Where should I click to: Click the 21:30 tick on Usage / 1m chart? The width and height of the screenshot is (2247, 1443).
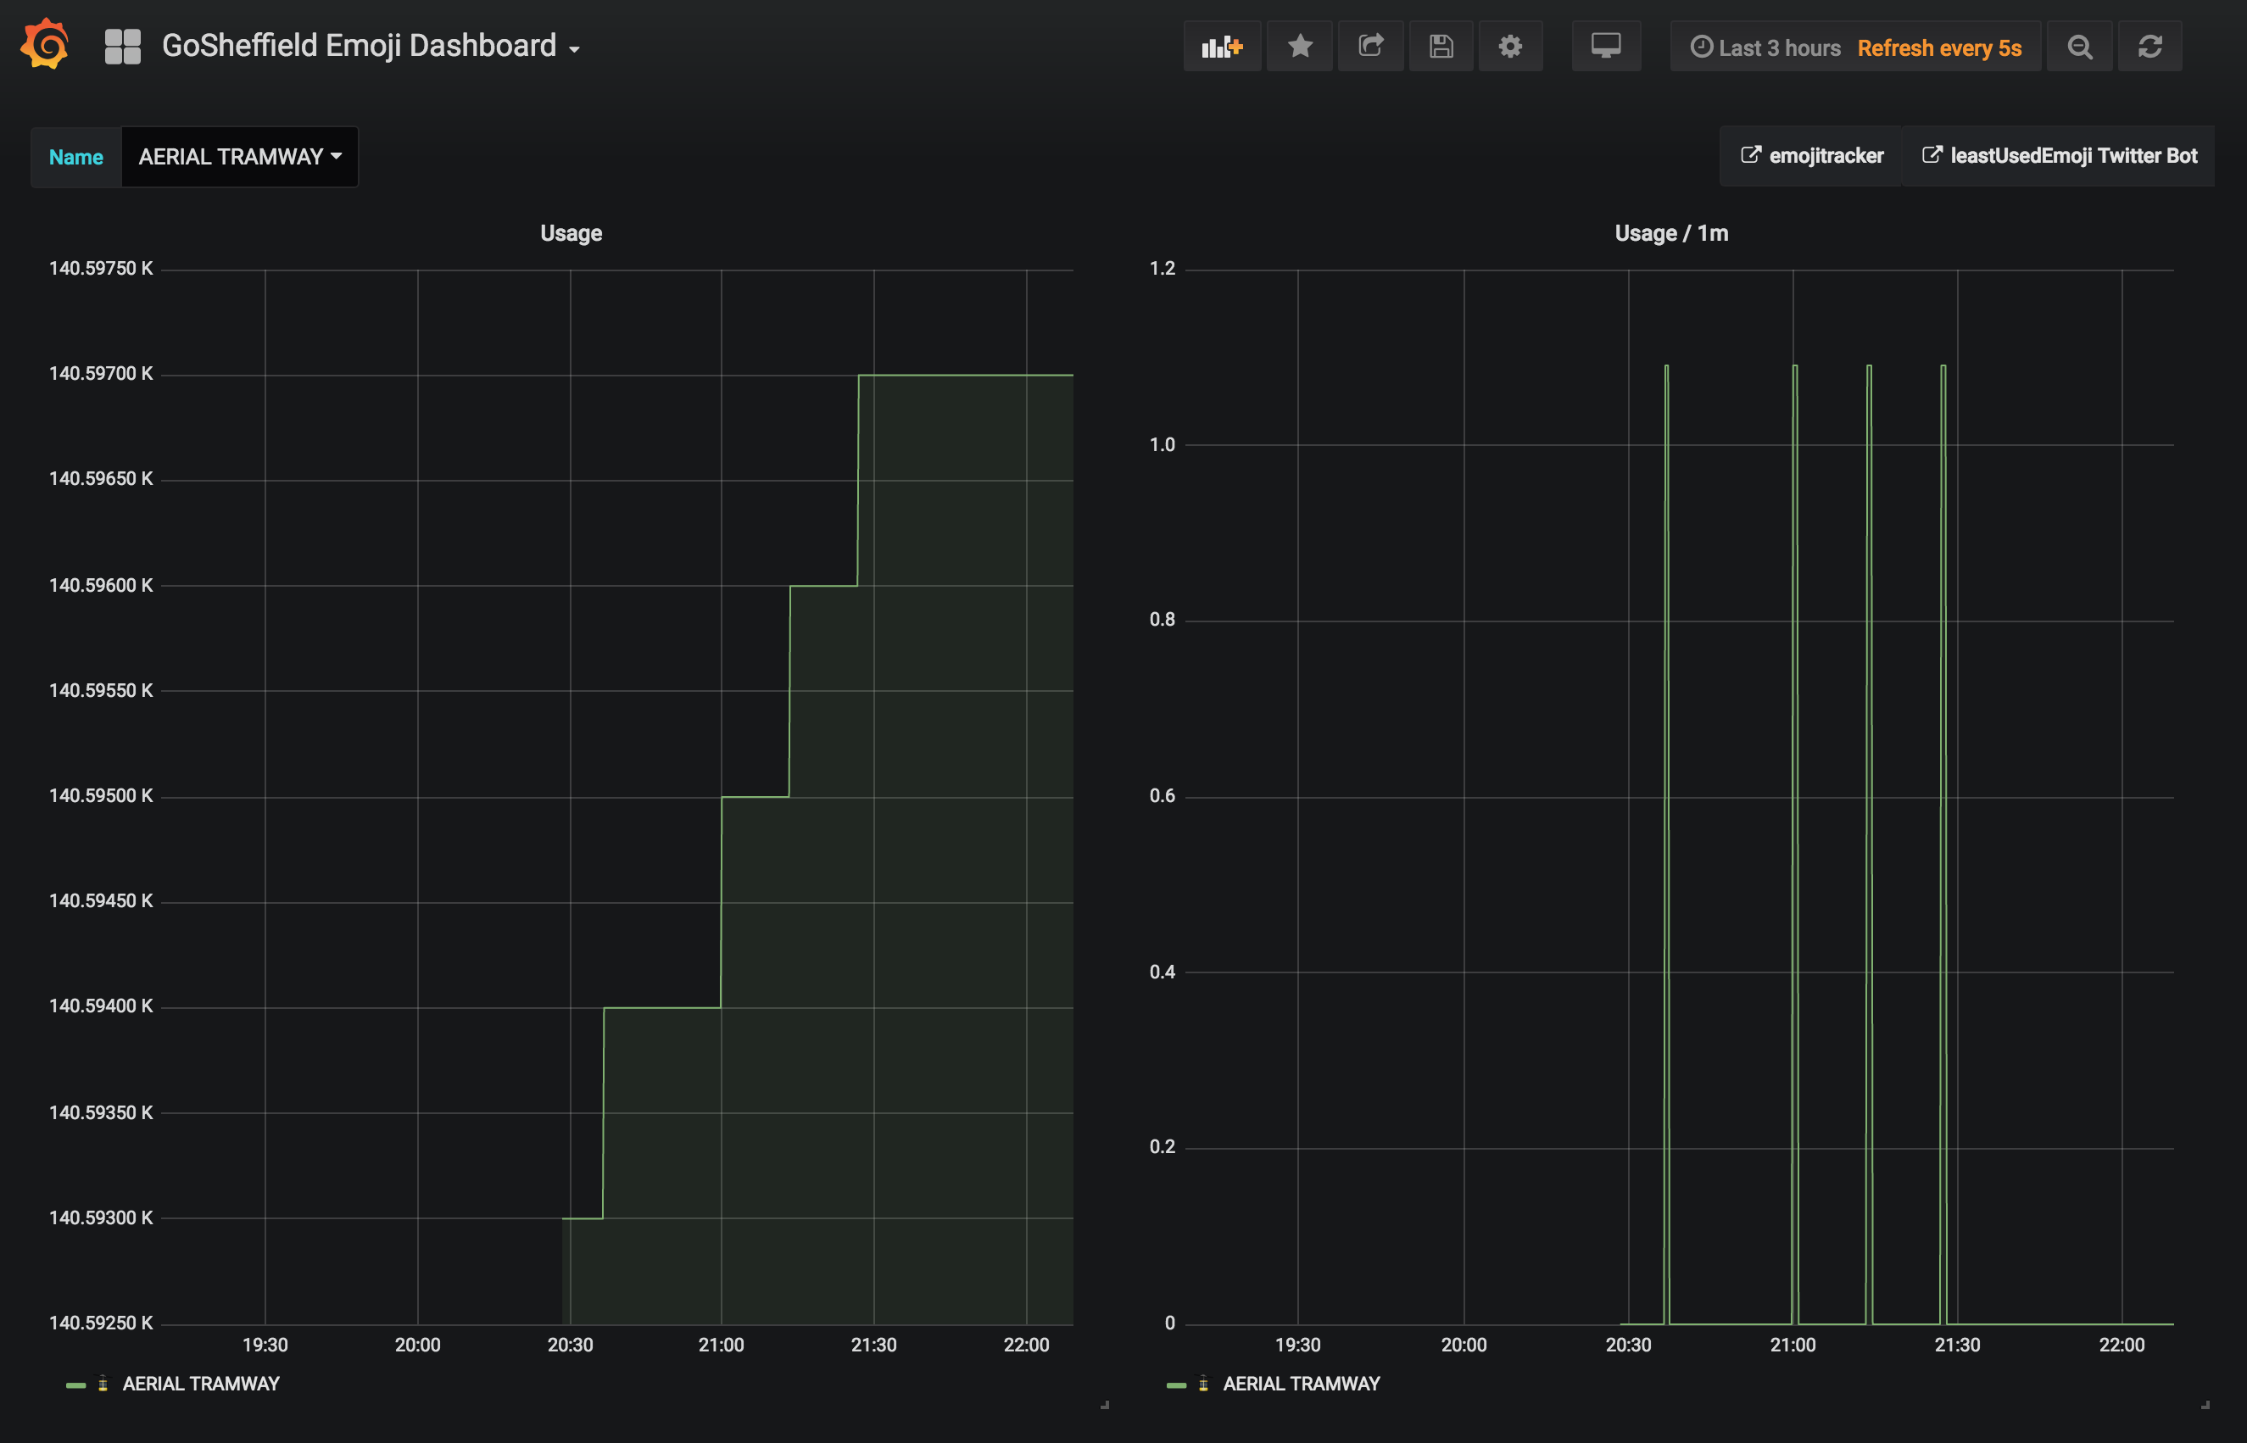(x=1956, y=1345)
